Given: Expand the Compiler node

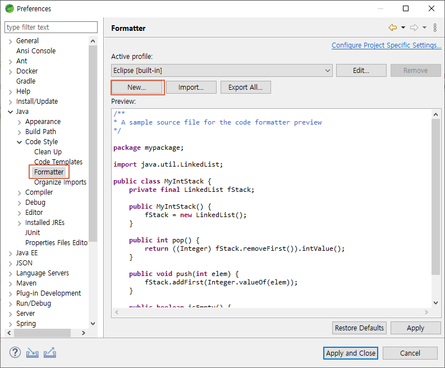Looking at the screenshot, I should click(19, 193).
